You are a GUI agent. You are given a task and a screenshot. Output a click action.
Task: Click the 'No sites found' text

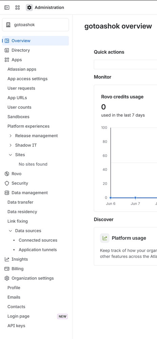click(x=33, y=164)
